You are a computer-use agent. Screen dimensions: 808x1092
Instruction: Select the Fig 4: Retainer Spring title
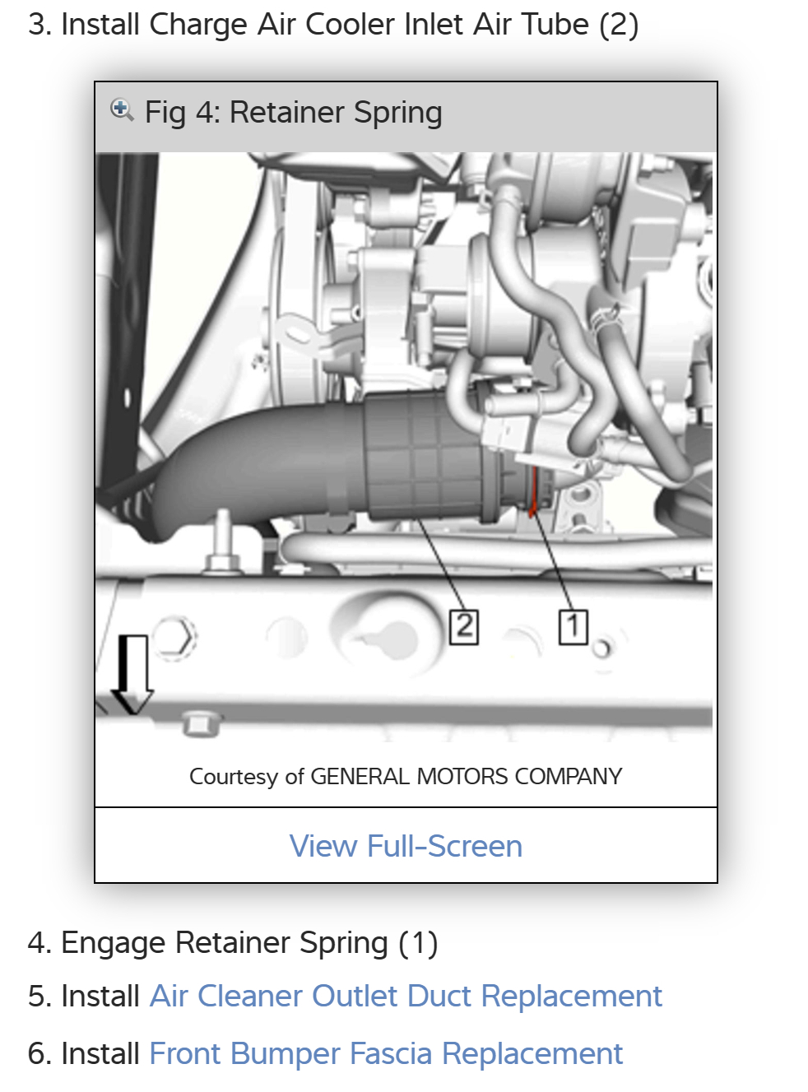tap(294, 112)
